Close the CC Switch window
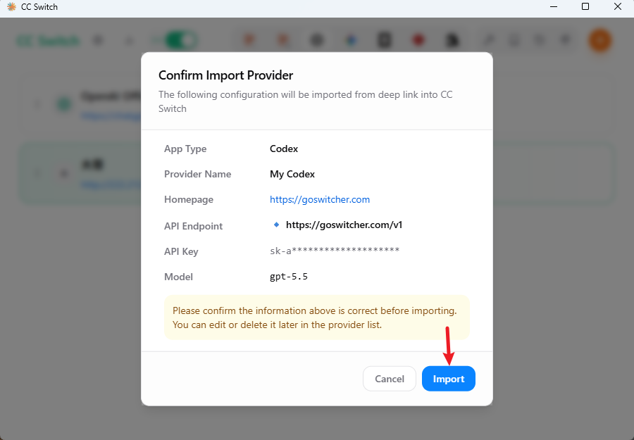634x440 pixels. tap(617, 6)
